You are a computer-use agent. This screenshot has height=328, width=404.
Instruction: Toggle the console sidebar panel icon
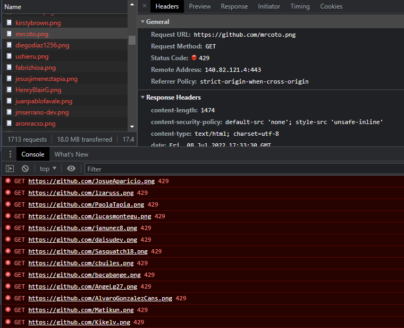tap(10, 169)
